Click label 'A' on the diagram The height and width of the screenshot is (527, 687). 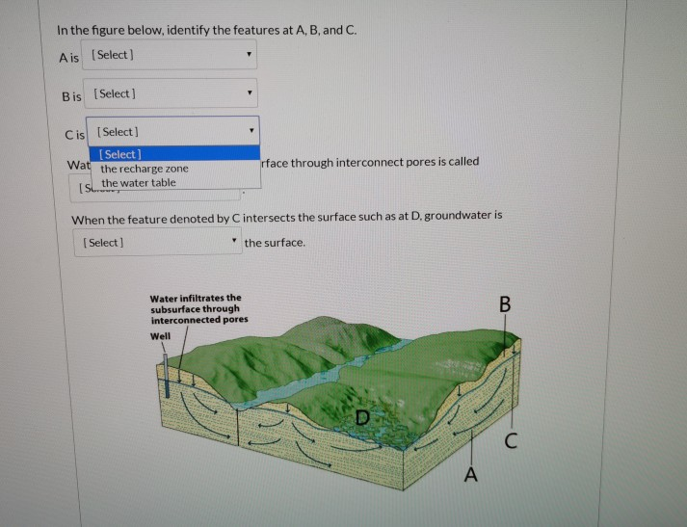point(470,474)
